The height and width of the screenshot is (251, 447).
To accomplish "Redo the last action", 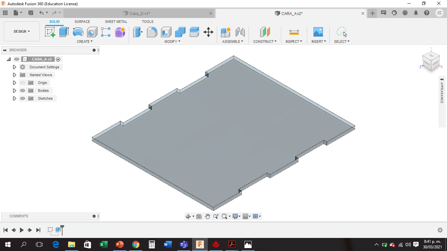I will pyautogui.click(x=54, y=13).
